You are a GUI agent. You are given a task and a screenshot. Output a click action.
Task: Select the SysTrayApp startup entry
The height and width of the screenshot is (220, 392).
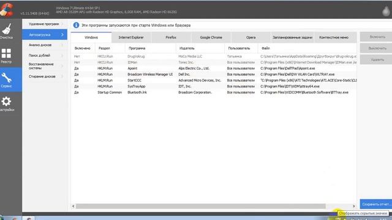214,86
